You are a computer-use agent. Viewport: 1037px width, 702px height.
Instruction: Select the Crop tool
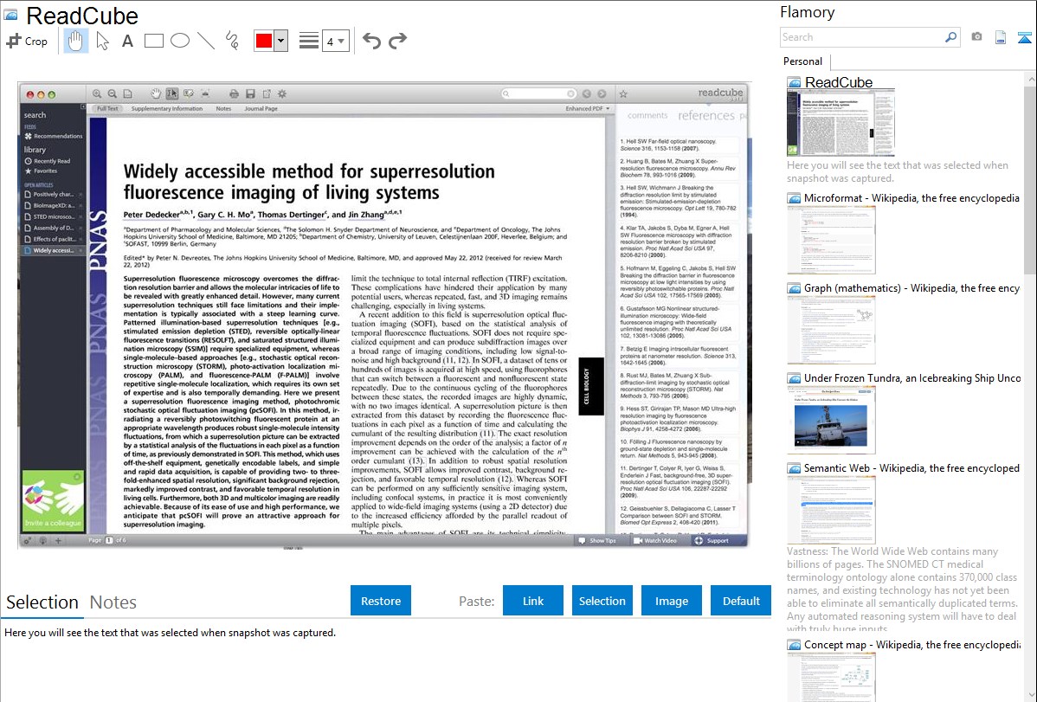coord(27,41)
